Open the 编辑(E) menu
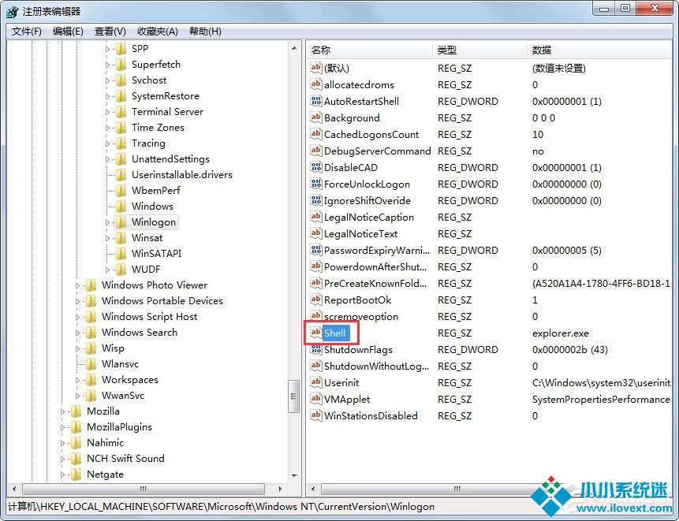 click(x=68, y=32)
